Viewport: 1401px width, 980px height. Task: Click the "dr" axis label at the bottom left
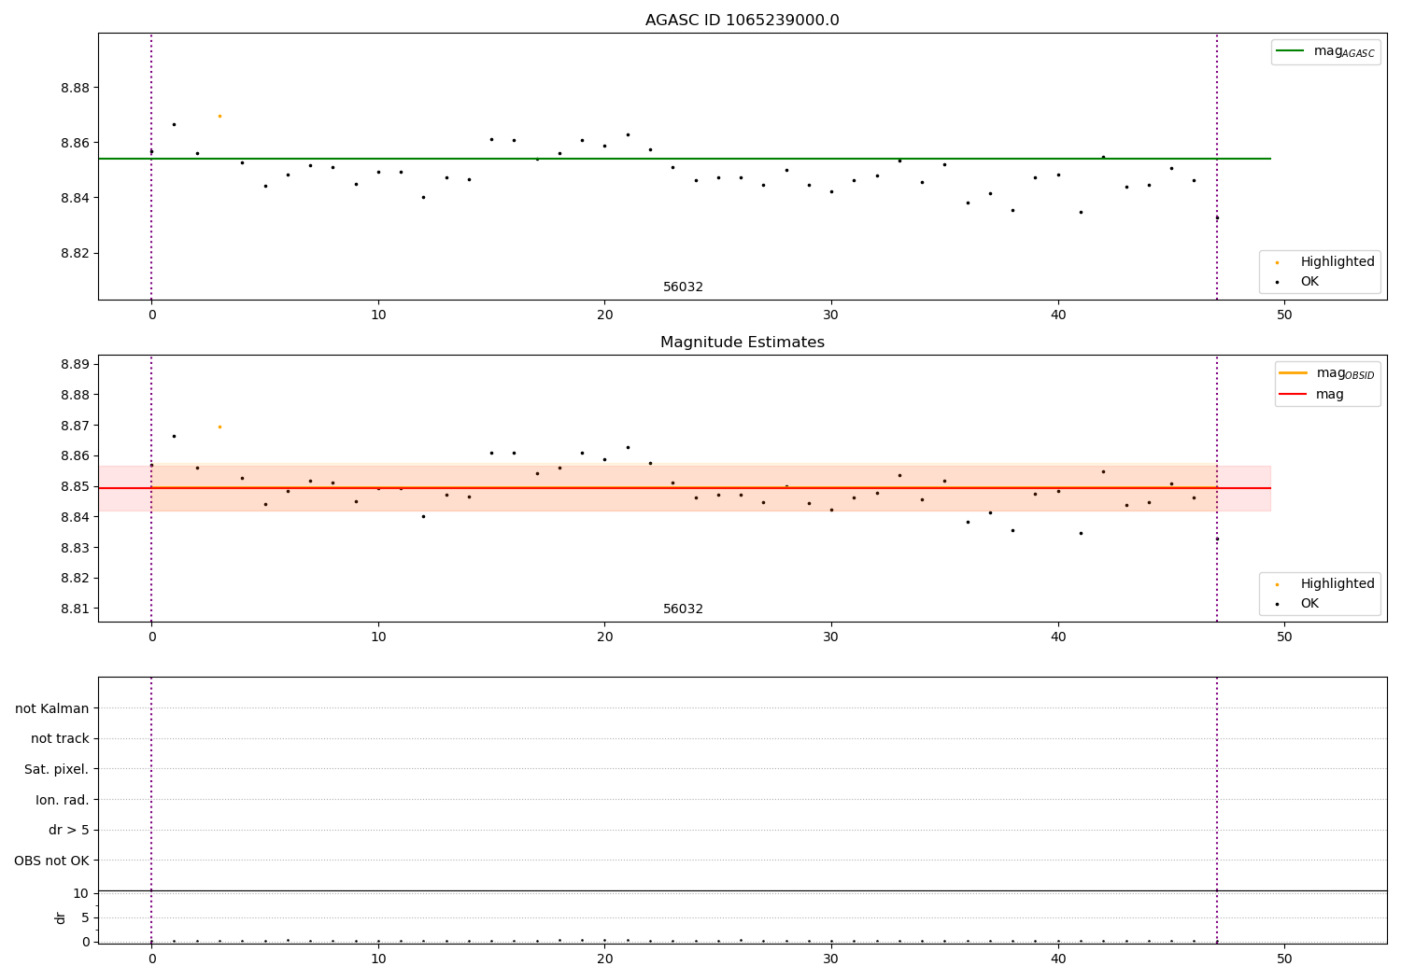[x=61, y=917]
